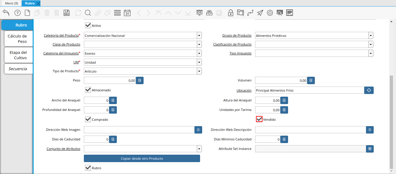The height and width of the screenshot is (174, 396).
Task: Open the record lookup search
Action: tap(87, 13)
